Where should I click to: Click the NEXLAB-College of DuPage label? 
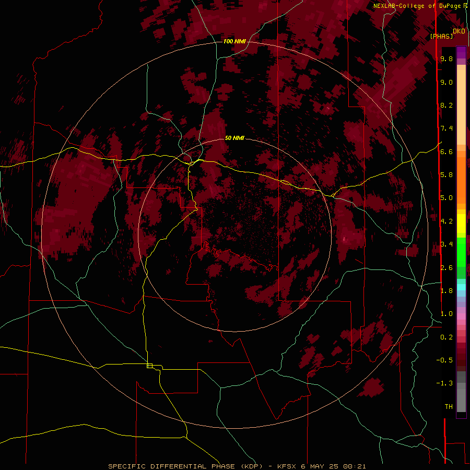(x=417, y=6)
